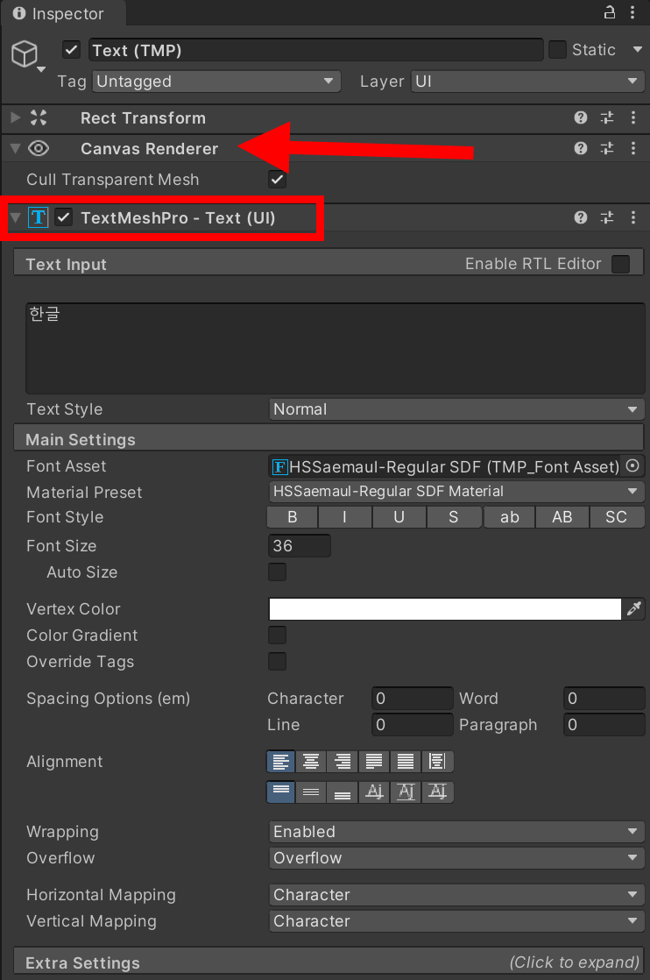Expand the Extra Settings section
Image resolution: width=650 pixels, height=980 pixels.
pos(329,962)
